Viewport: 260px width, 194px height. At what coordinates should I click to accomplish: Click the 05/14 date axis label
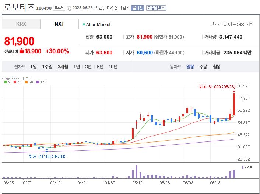(x=137, y=183)
